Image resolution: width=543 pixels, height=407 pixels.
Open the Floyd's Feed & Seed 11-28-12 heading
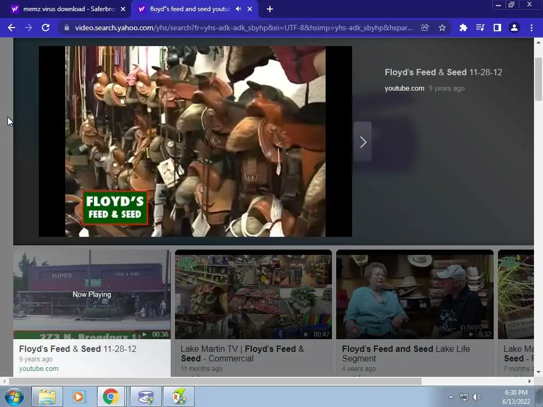(x=443, y=72)
